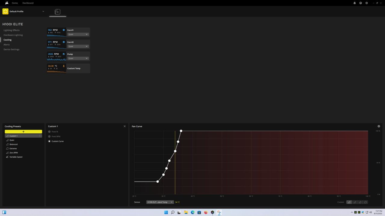Click the topmost 100% curve point

[181, 131]
